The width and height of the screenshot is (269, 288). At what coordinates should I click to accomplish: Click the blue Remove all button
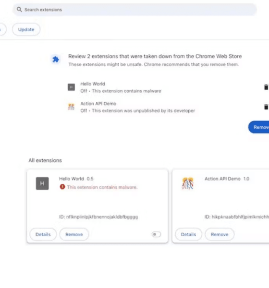point(259,127)
